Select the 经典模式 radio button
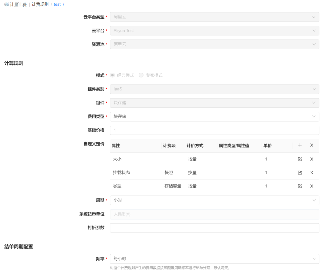 [x=112, y=75]
